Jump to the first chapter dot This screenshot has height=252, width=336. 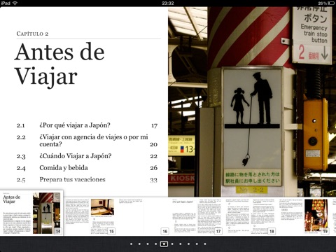click(132, 244)
